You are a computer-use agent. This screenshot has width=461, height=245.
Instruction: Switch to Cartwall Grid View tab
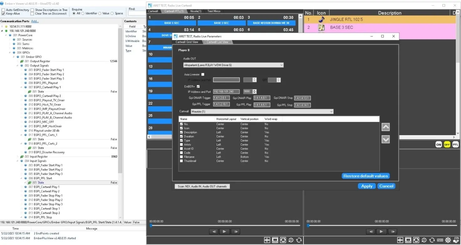pyautogui.click(x=187, y=42)
